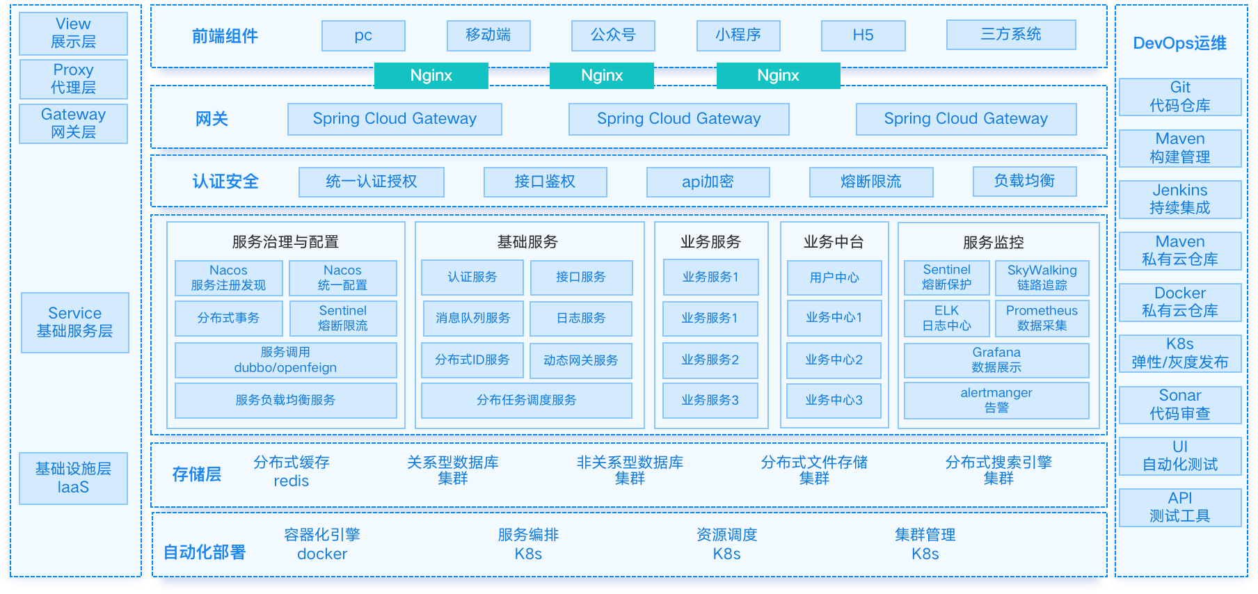Click the ELK 日志中心 box
Viewport: 1258px width, 594px height.
pos(947,319)
